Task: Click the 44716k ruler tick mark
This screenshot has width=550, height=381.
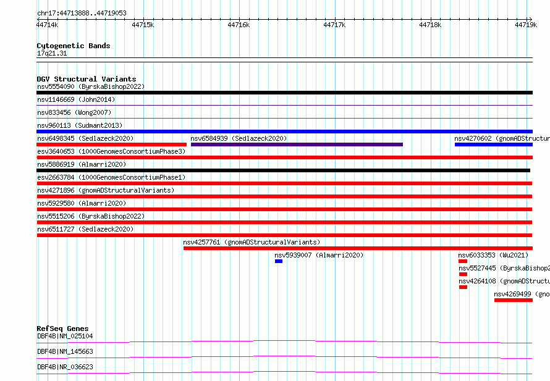Action: coord(239,19)
